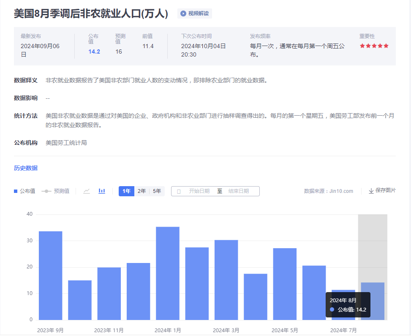Open the 历史数据 section link

tap(26, 168)
